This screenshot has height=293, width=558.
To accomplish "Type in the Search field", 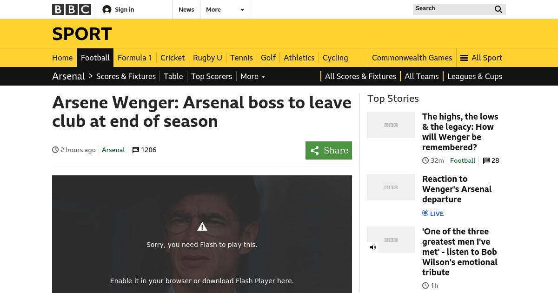I will (x=451, y=9).
